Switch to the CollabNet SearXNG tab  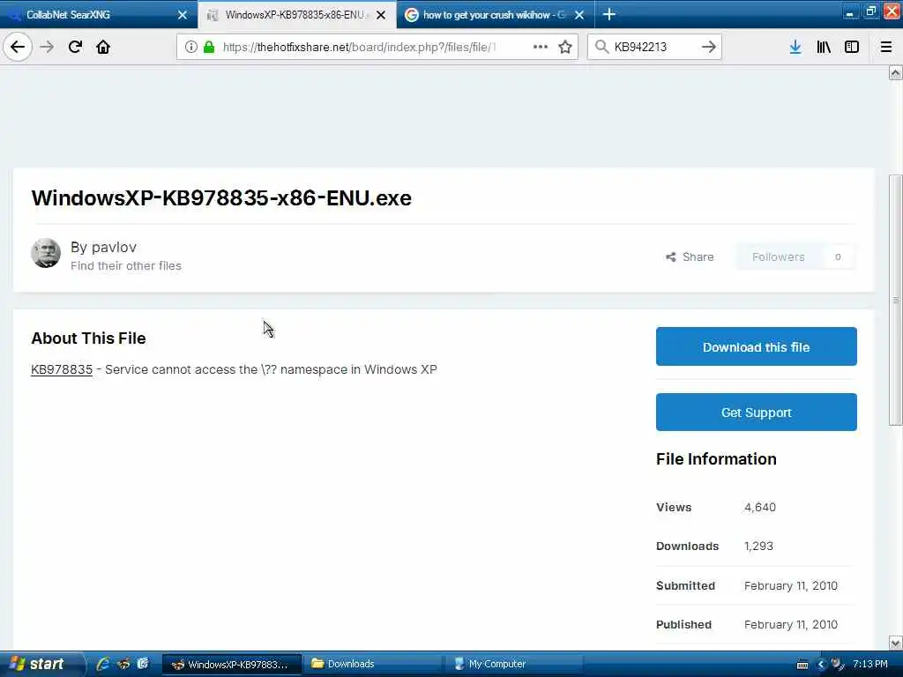tap(99, 14)
